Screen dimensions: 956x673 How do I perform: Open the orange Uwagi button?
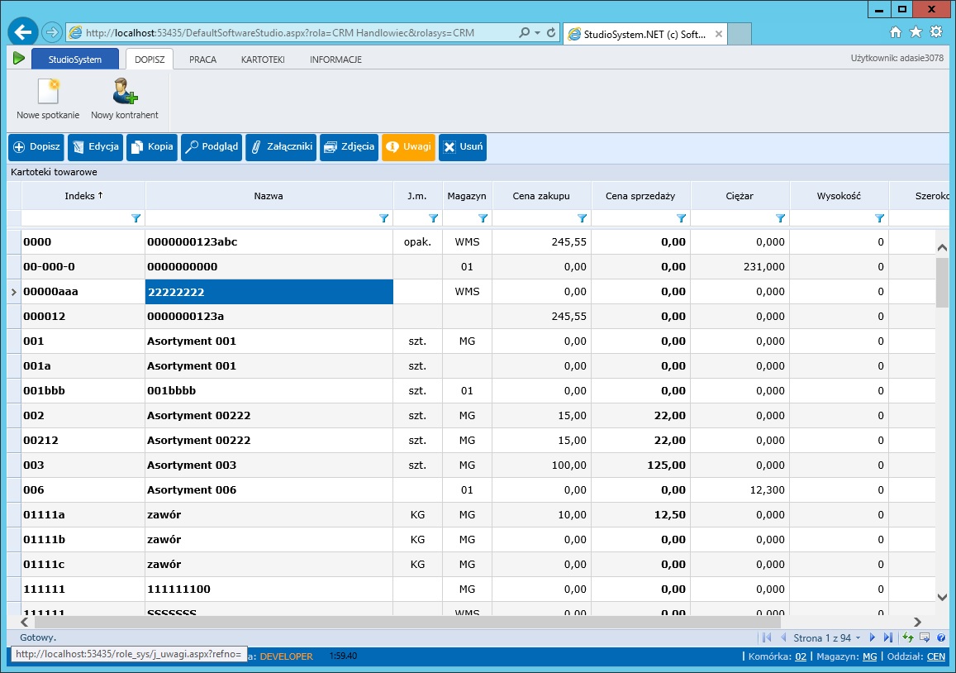(408, 147)
